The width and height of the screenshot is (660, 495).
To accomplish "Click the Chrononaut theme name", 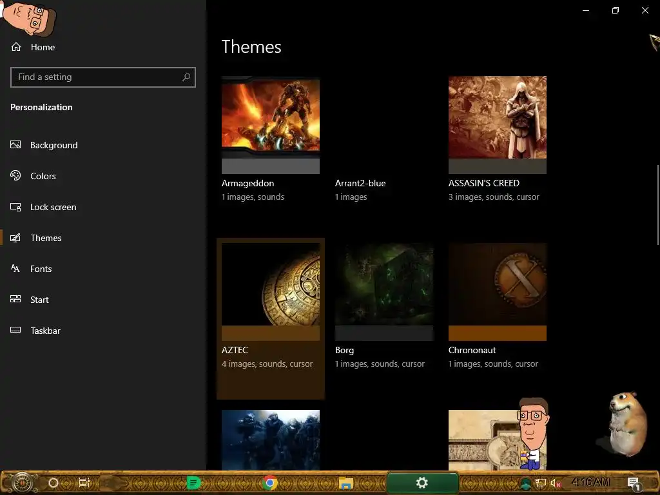I will [472, 350].
